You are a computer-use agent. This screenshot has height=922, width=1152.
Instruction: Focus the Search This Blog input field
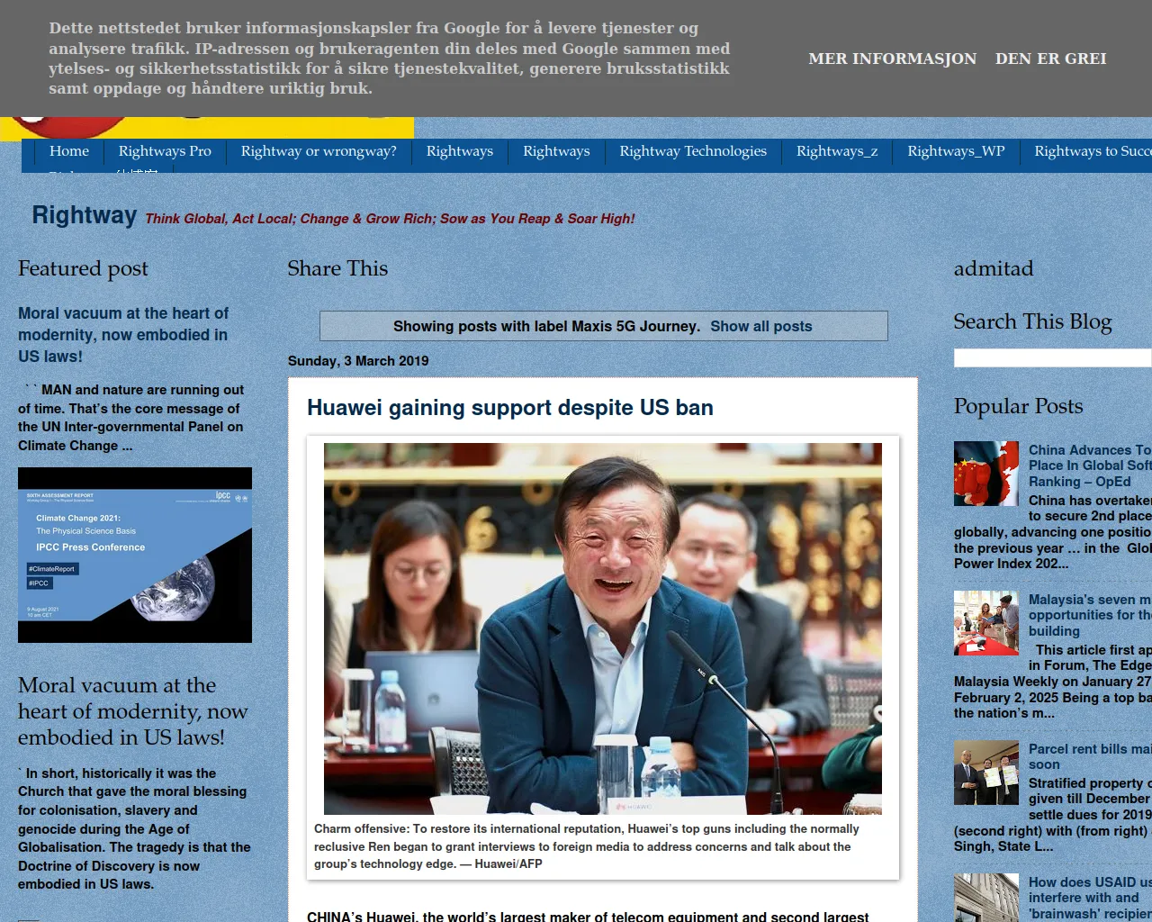click(x=1051, y=358)
